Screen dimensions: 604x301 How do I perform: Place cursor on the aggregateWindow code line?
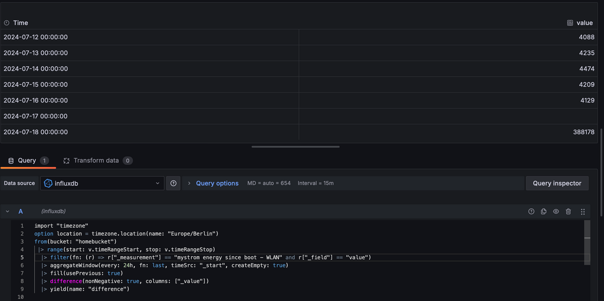165,265
